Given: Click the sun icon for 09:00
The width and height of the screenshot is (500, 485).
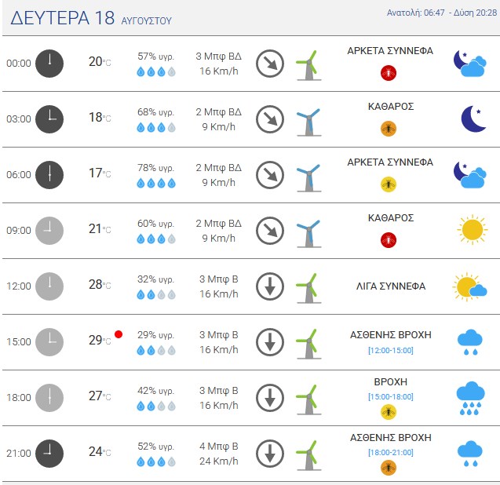Looking at the screenshot, I should tap(473, 230).
